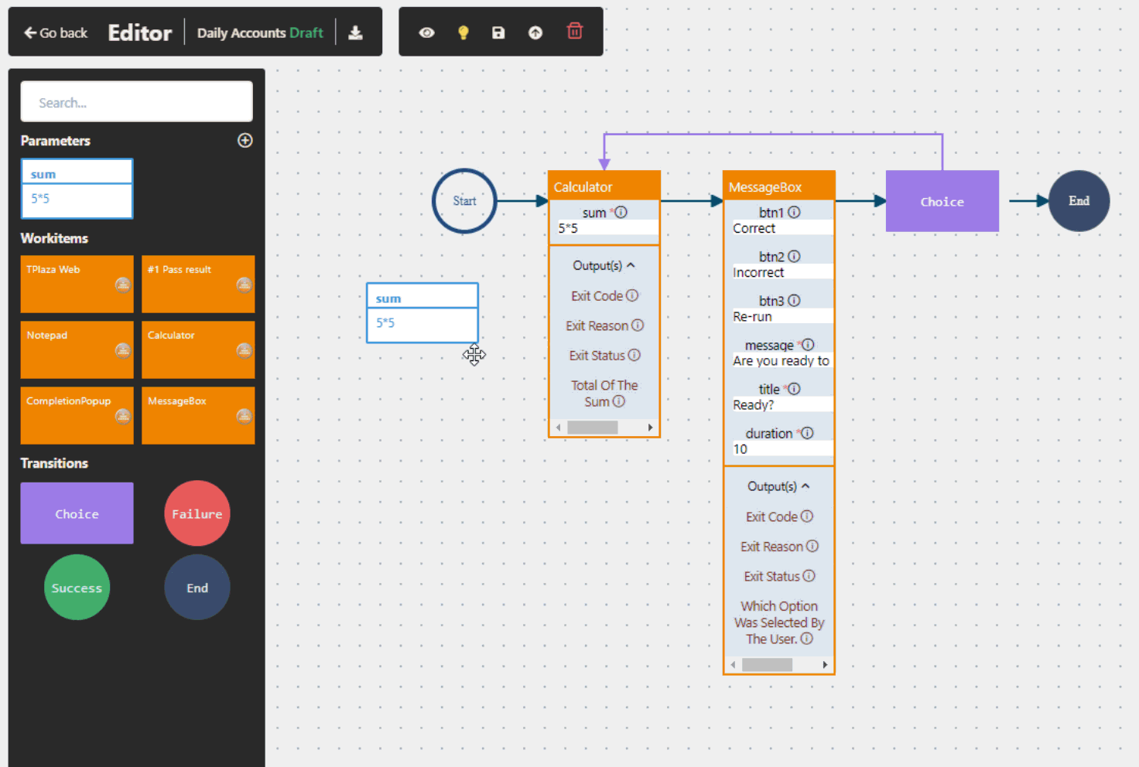Collapse the Calculator Output(s) section
1139x767 pixels.
pos(631,265)
